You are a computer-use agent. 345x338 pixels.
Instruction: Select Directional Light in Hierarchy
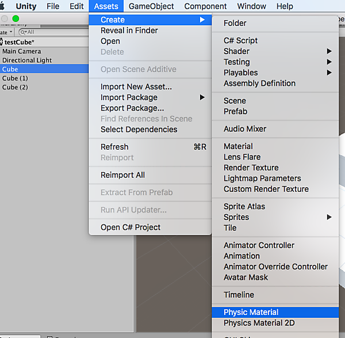[x=44, y=60]
